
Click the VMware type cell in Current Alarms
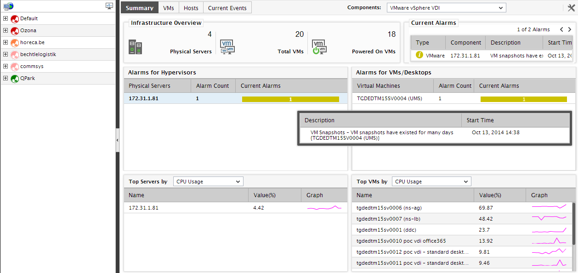point(435,56)
